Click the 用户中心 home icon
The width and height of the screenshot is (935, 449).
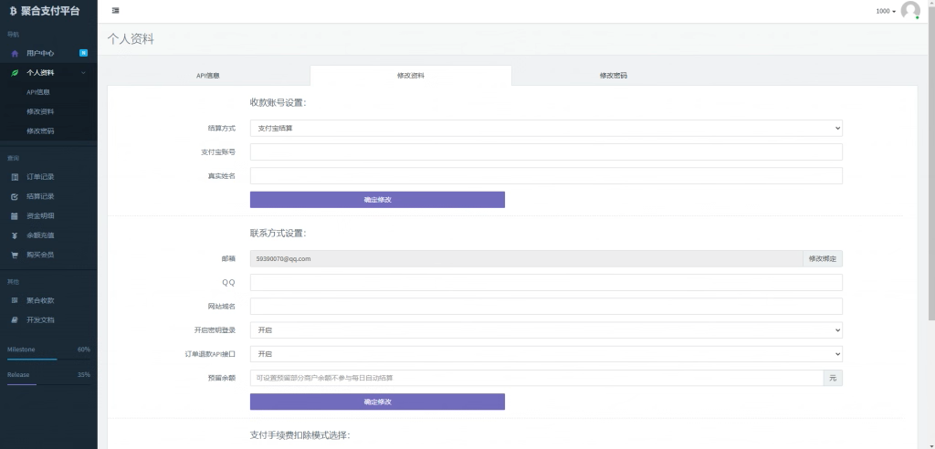[15, 53]
